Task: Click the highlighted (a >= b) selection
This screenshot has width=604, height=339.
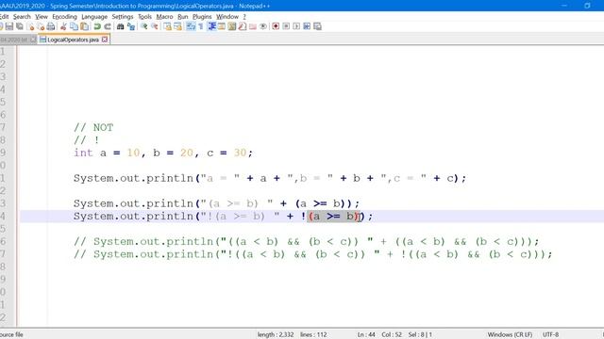Action: click(333, 217)
